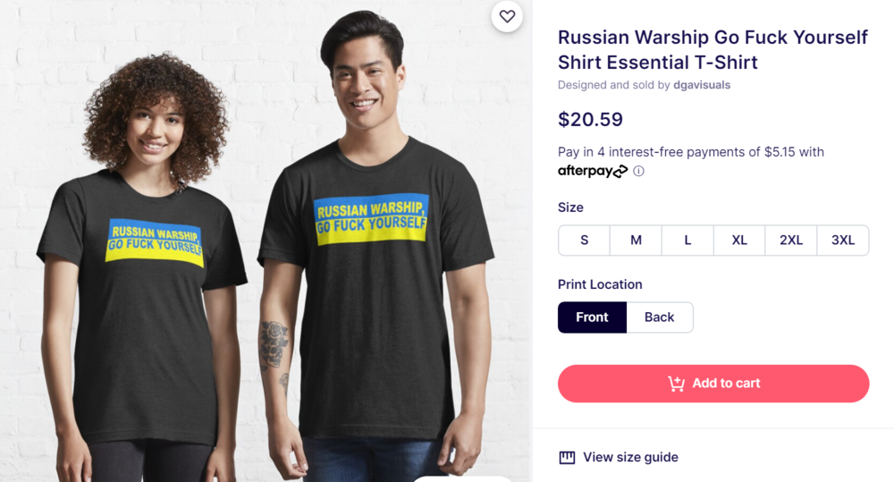Open the View size guide link
This screenshot has height=482, width=894.
(630, 457)
